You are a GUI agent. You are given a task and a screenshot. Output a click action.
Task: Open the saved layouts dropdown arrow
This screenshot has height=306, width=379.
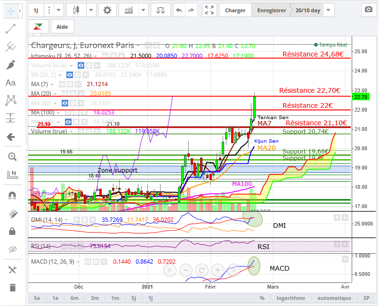[328, 10]
